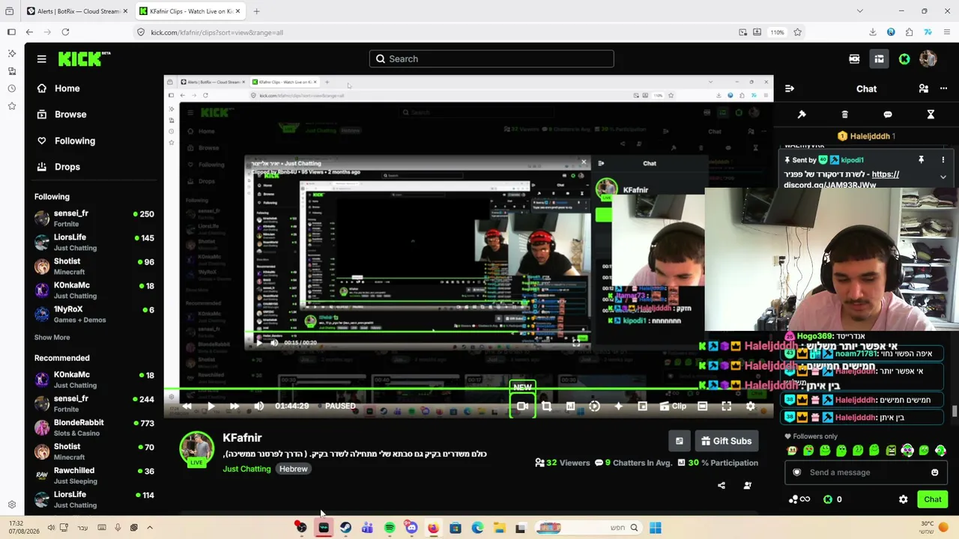Unpin the pinned chat message
The image size is (959, 539).
(x=921, y=159)
